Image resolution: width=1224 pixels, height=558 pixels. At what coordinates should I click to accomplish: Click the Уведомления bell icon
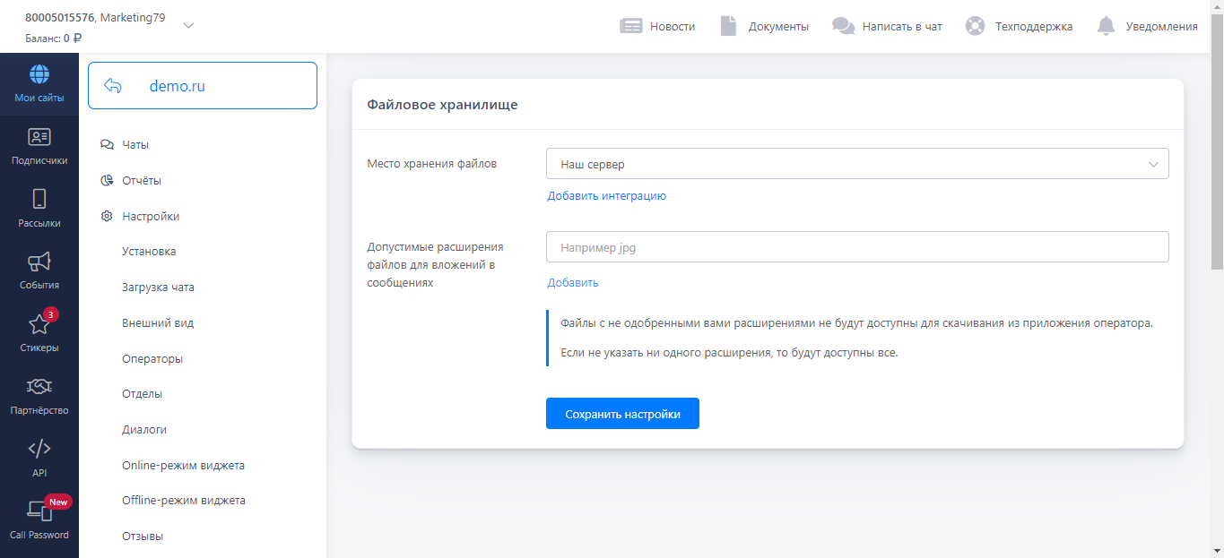(1107, 26)
